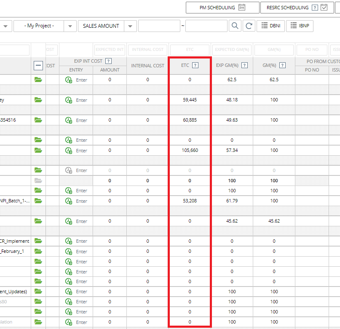
Task: Click the PO NO column header
Action: [312, 70]
